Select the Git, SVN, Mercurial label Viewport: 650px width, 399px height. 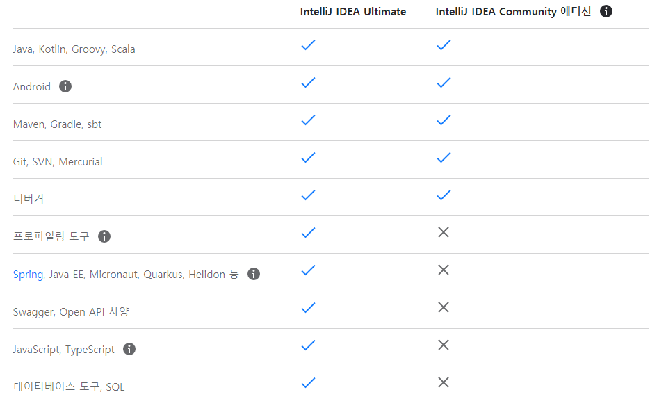click(58, 161)
